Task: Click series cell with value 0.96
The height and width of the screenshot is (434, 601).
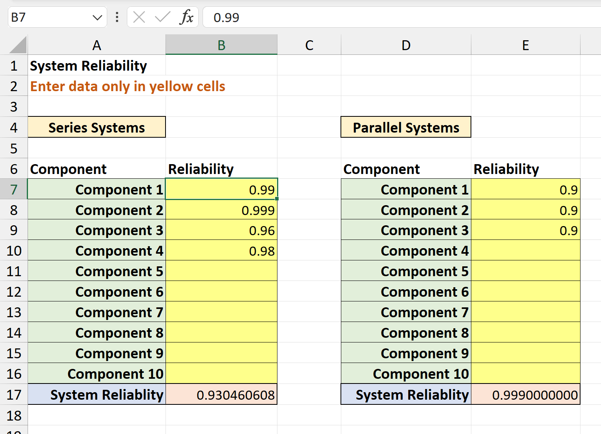Action: pos(221,230)
